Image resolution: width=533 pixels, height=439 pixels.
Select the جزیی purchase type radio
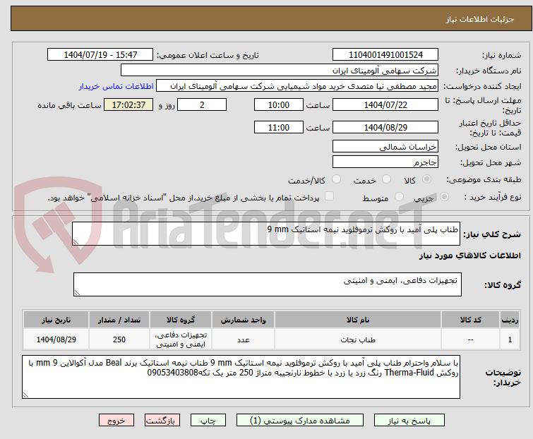coord(444,196)
